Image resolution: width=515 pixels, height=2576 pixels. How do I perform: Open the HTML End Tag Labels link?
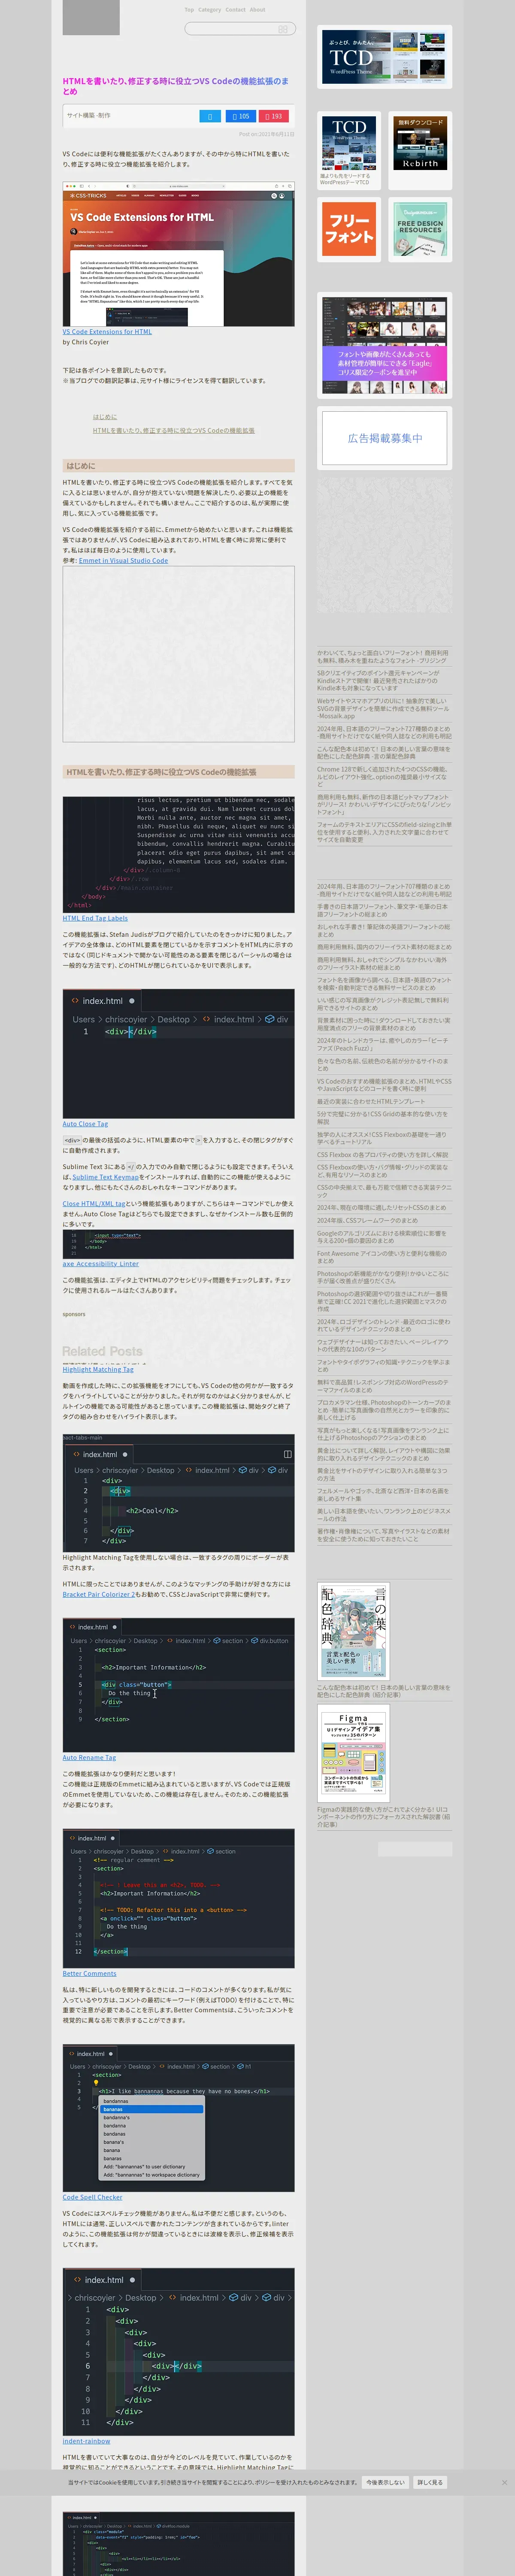point(95,918)
